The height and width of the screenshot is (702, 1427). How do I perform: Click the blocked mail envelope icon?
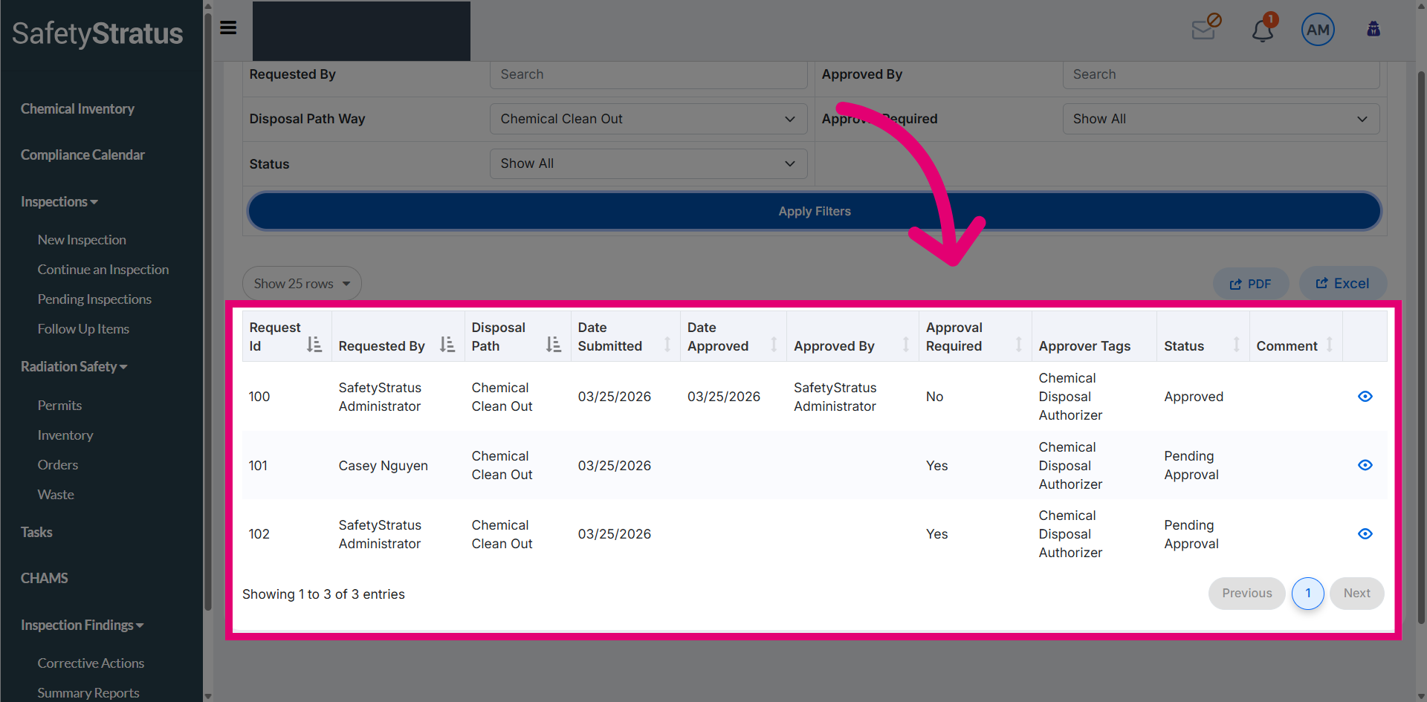pos(1206,28)
